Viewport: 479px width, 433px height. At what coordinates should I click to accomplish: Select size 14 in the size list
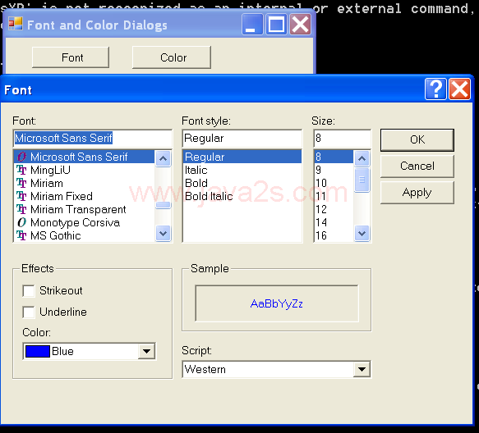[x=334, y=222]
